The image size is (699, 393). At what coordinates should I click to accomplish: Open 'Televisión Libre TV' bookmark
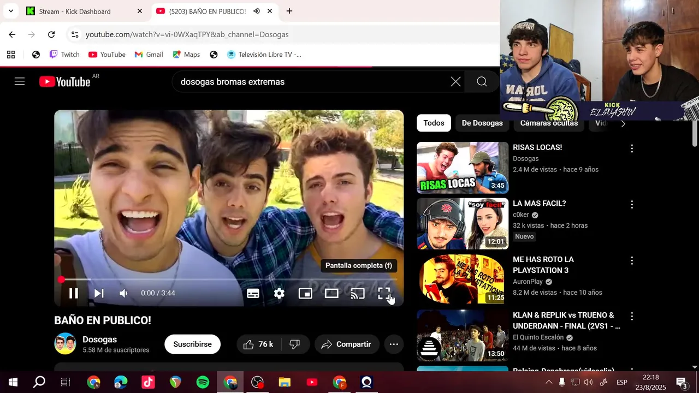264,55
